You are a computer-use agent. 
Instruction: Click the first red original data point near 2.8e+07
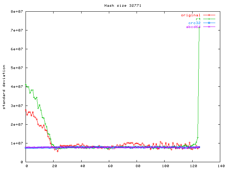coord(26,110)
